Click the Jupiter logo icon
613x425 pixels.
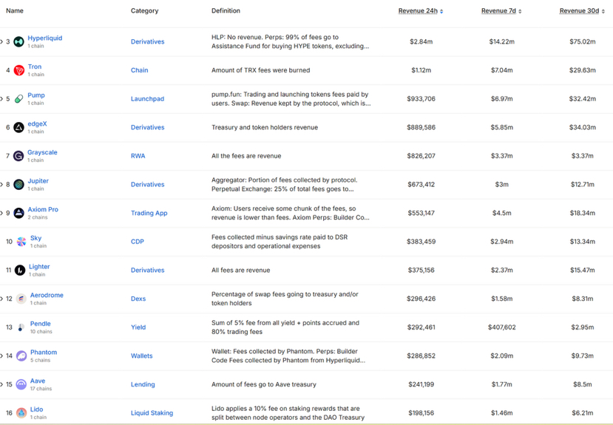click(x=19, y=185)
